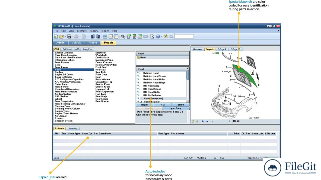Select the Ref Sheet tab
The width and height of the screenshot is (321, 180).
[x=67, y=49]
